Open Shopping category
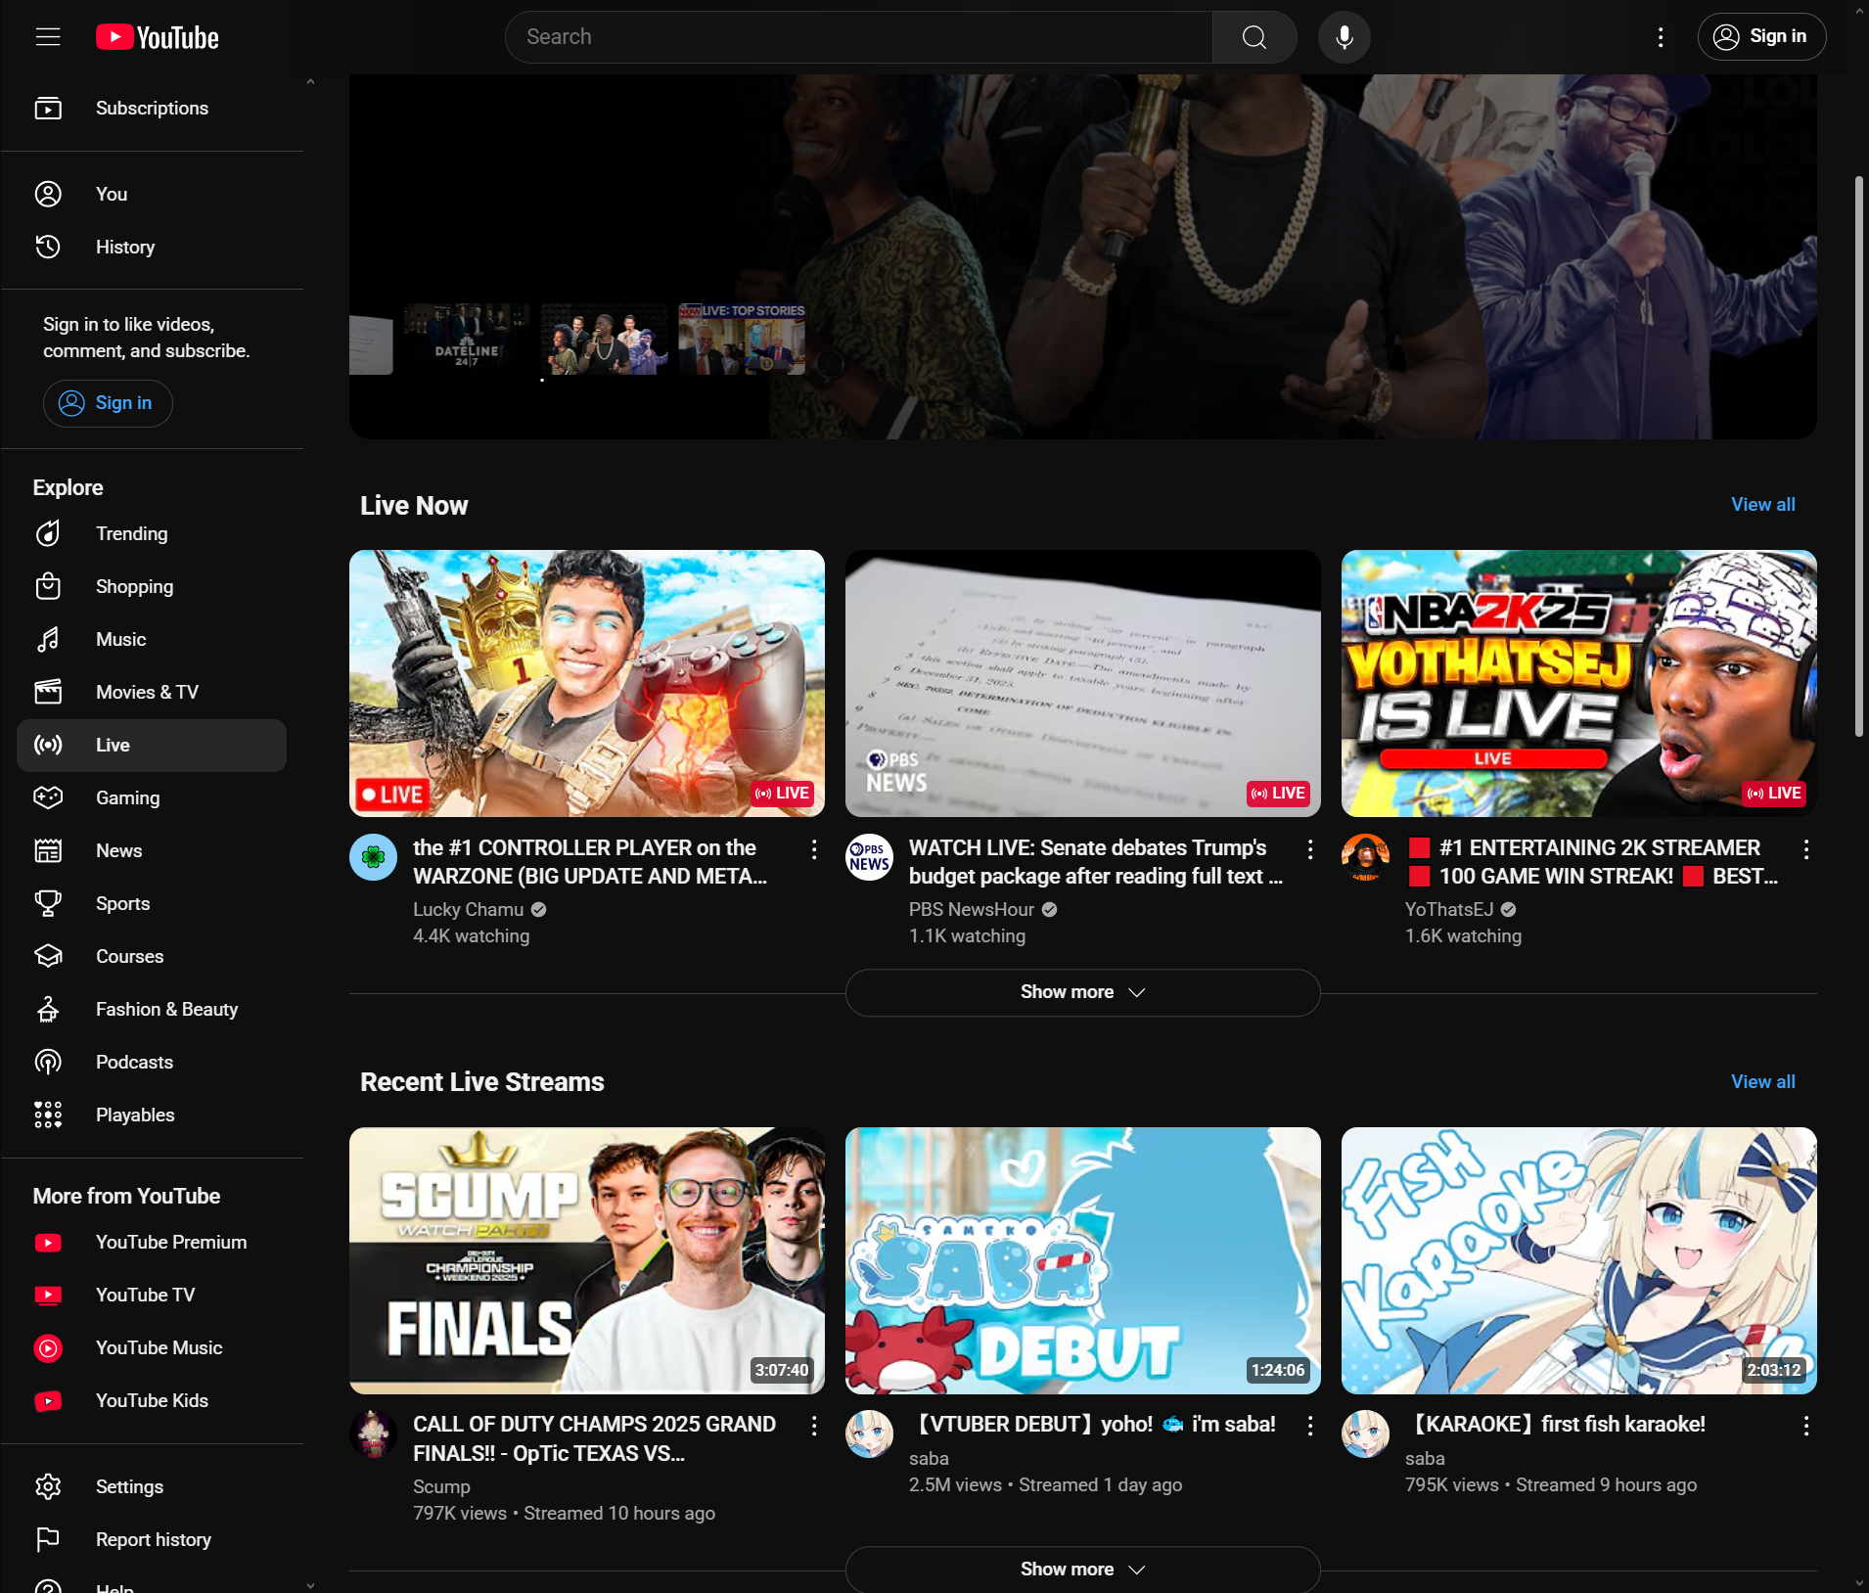 pos(152,587)
